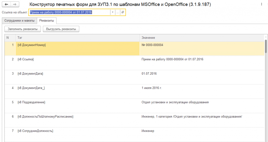Open the three-dot menu at top right
This screenshot has width=268, height=142.
[262, 4]
